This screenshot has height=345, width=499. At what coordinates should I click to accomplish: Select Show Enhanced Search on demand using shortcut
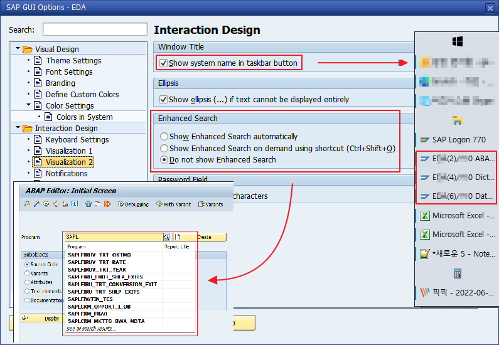(164, 148)
